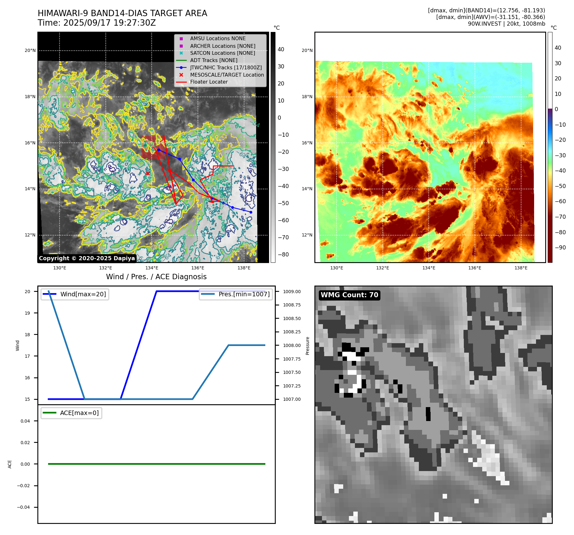Click the 'WMG Count: 70' label

click(350, 295)
